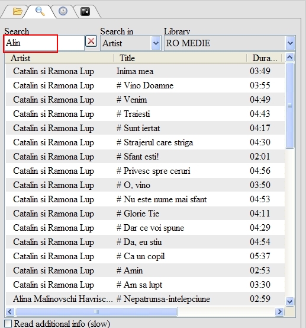Sort results by Artist column header
This screenshot has height=328, width=306.
(60, 58)
